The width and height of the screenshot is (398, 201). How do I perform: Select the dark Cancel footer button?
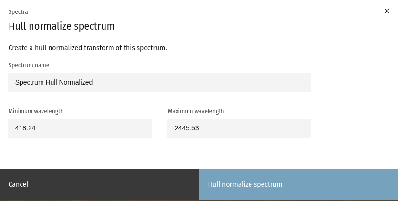coord(99,184)
